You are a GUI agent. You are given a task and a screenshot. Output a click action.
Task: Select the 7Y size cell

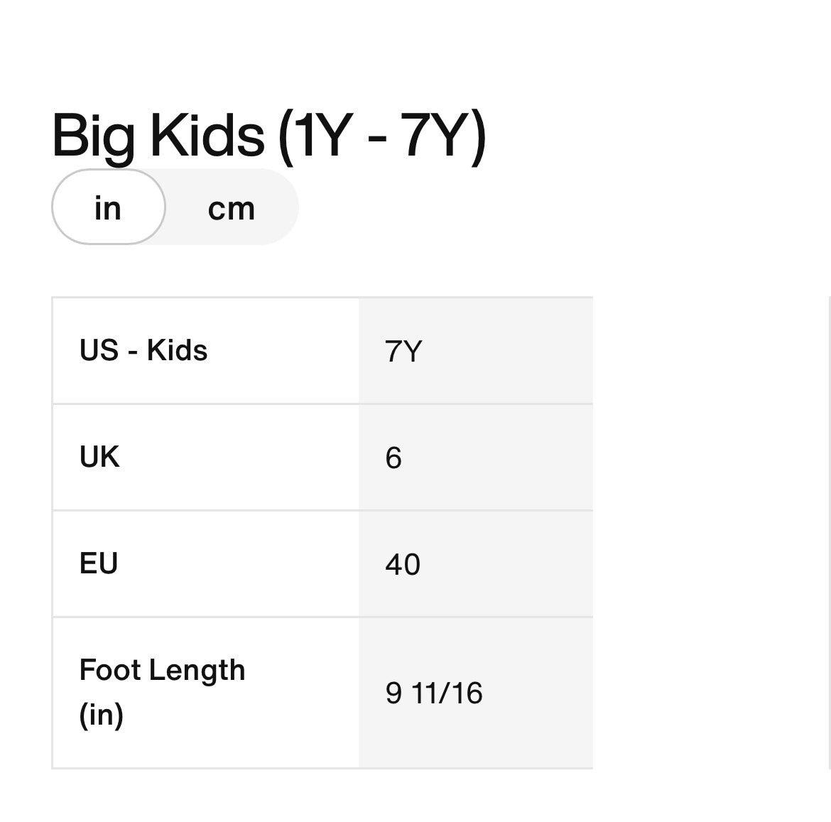pos(475,351)
